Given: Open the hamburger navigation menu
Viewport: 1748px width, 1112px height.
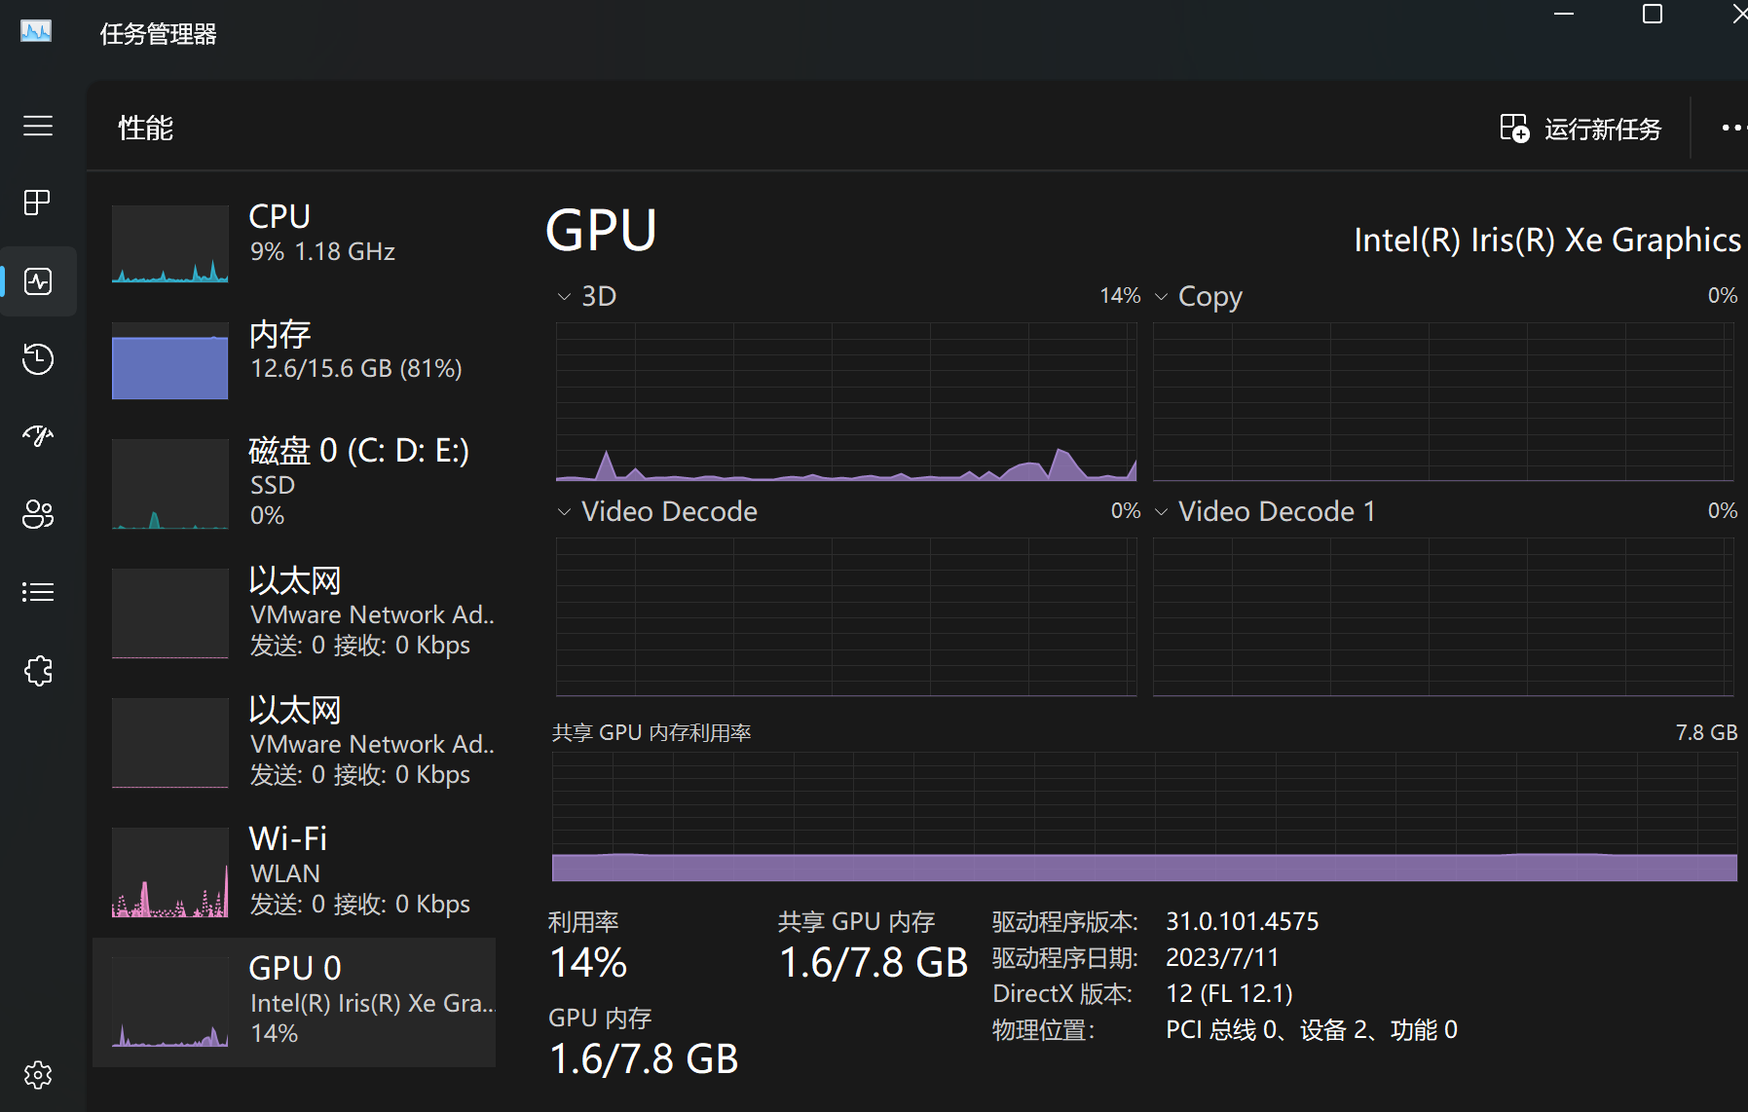Looking at the screenshot, I should pos(38,126).
